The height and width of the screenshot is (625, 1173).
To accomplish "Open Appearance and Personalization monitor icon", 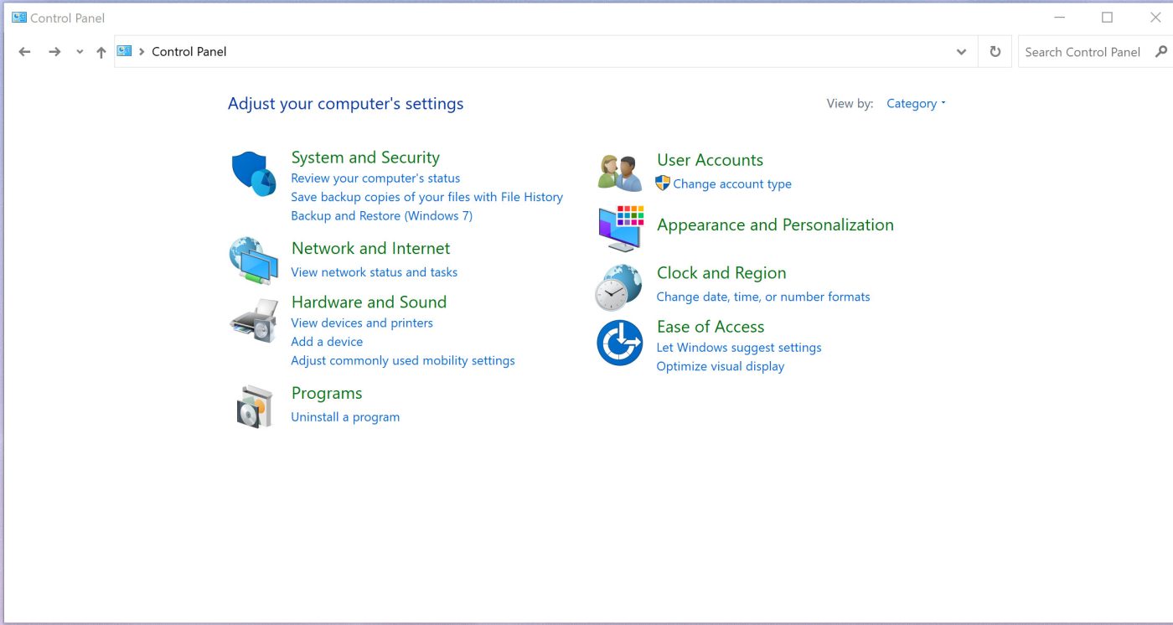I will [620, 228].
